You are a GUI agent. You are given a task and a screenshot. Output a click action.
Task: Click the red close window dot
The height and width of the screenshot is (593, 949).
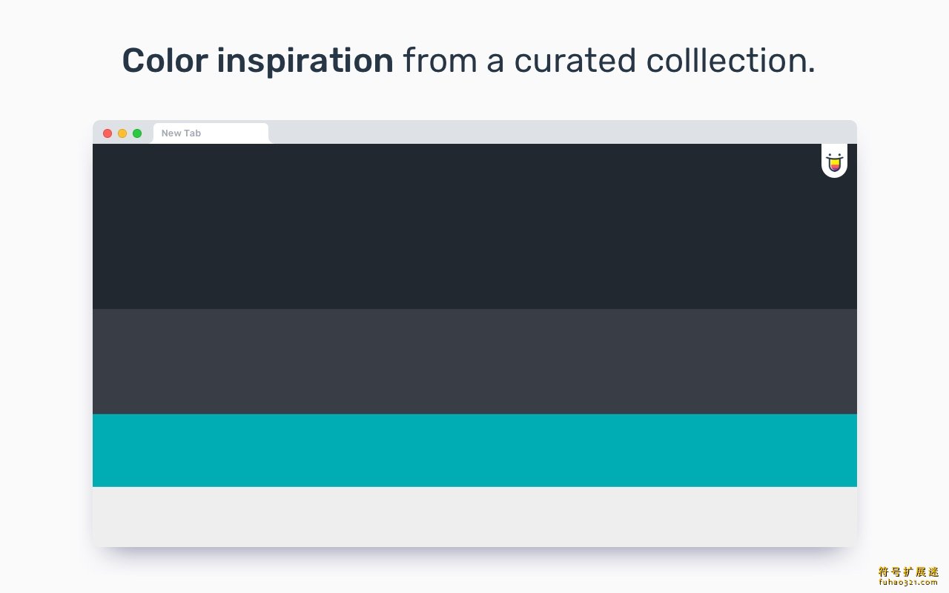[x=108, y=133]
